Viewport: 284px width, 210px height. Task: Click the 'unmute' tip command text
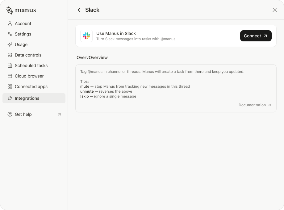(x=87, y=91)
